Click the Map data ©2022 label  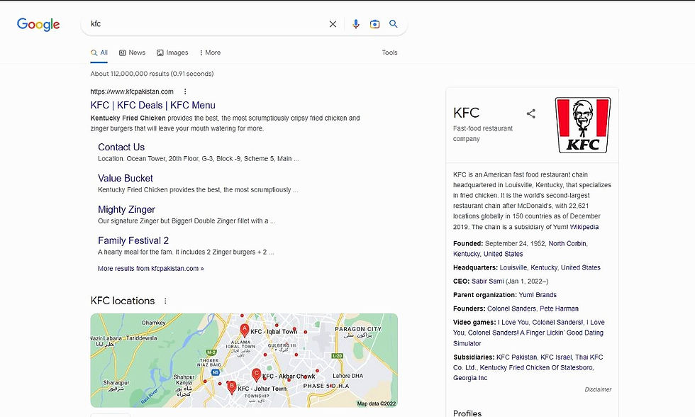click(x=377, y=404)
